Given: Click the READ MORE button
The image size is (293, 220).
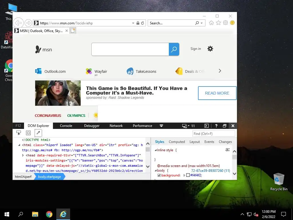Looking at the screenshot, I should [217, 93].
